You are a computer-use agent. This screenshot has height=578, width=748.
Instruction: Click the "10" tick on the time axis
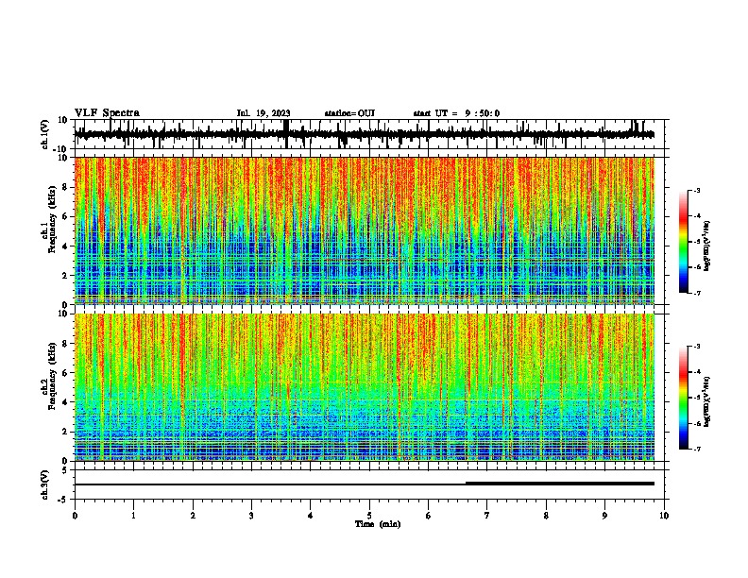(x=664, y=516)
